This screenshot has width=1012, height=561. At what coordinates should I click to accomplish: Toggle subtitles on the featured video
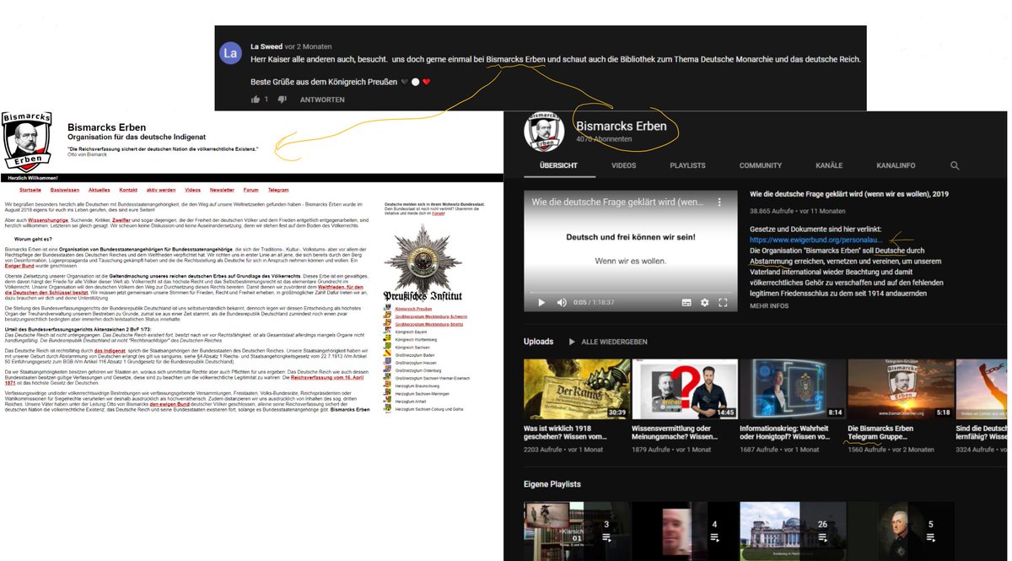pos(686,302)
